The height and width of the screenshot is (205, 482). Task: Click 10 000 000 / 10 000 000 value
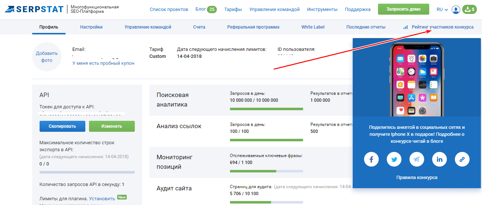254,100
